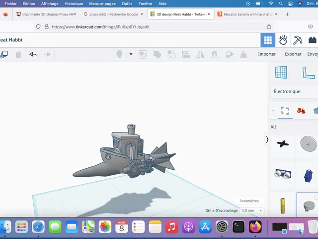The height and width of the screenshot is (239, 318).
Task: Switch to prusa mk2 Google search tab
Action: (114, 14)
